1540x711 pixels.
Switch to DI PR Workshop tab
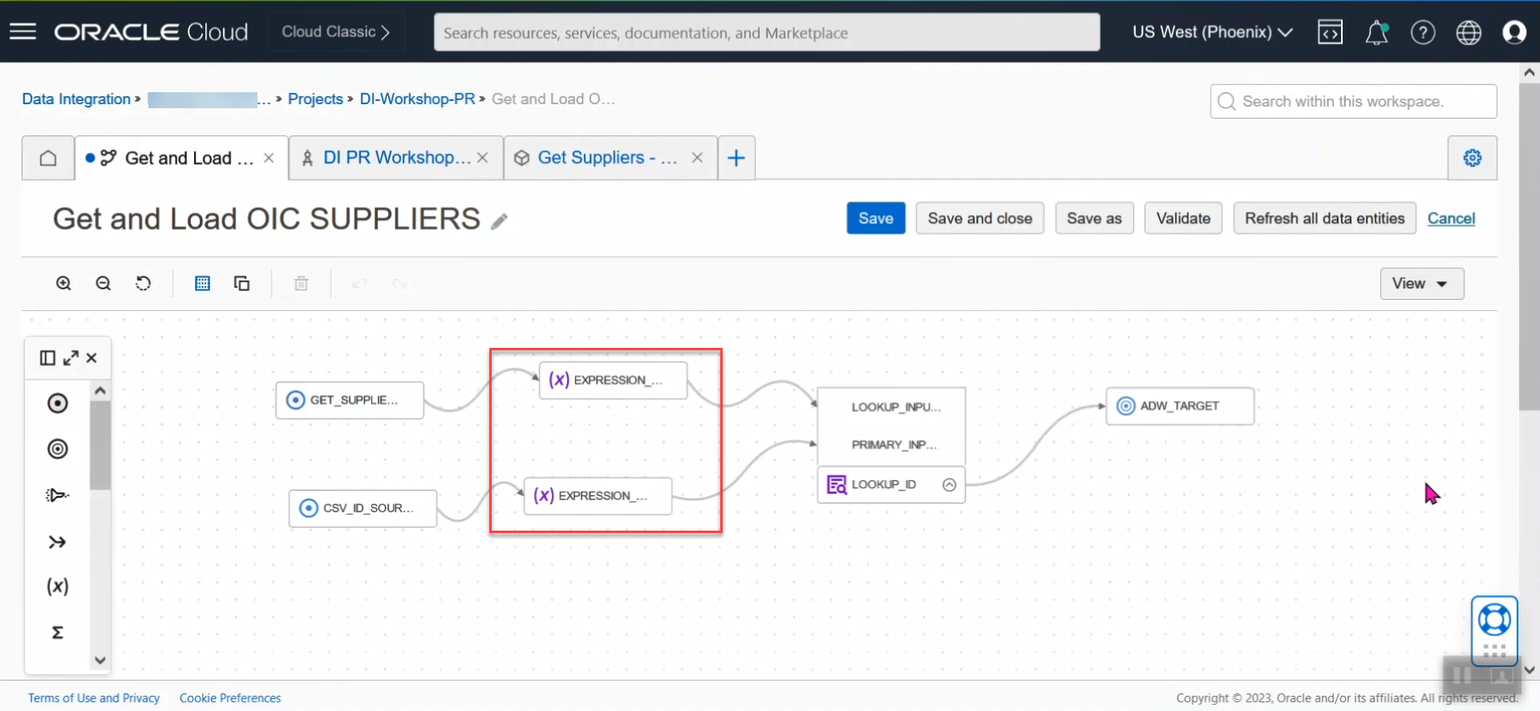[395, 158]
